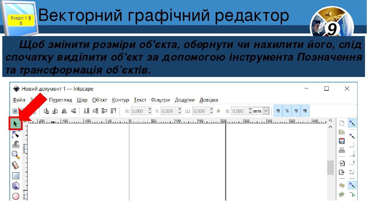Raise selection one step
The width and height of the screenshot is (367, 206).
click(x=104, y=111)
